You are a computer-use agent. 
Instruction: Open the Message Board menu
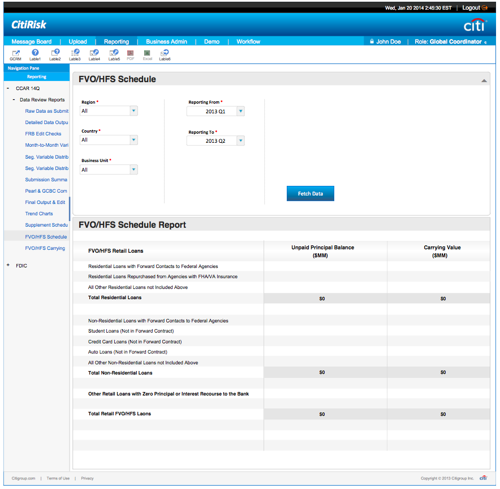[32, 41]
